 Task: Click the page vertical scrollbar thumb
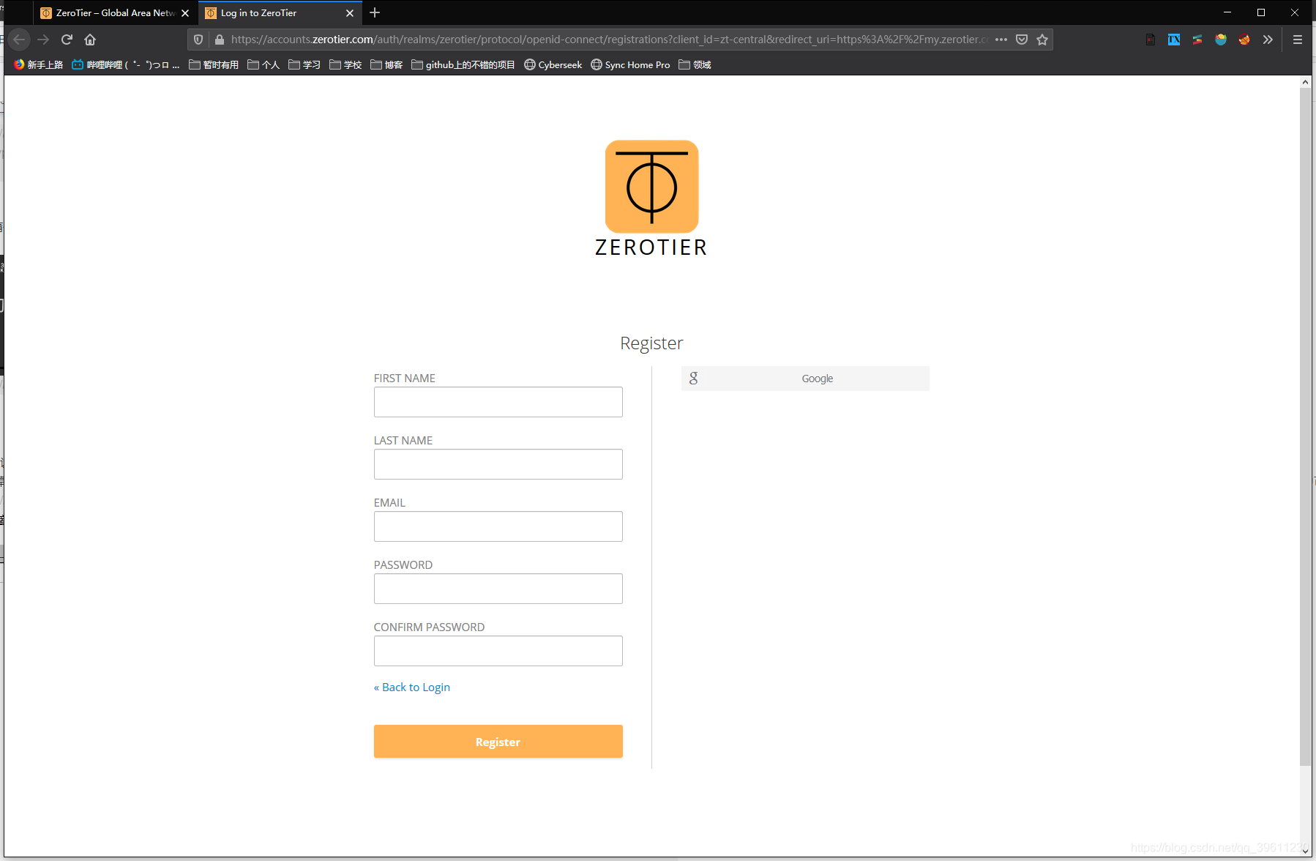(1305, 426)
